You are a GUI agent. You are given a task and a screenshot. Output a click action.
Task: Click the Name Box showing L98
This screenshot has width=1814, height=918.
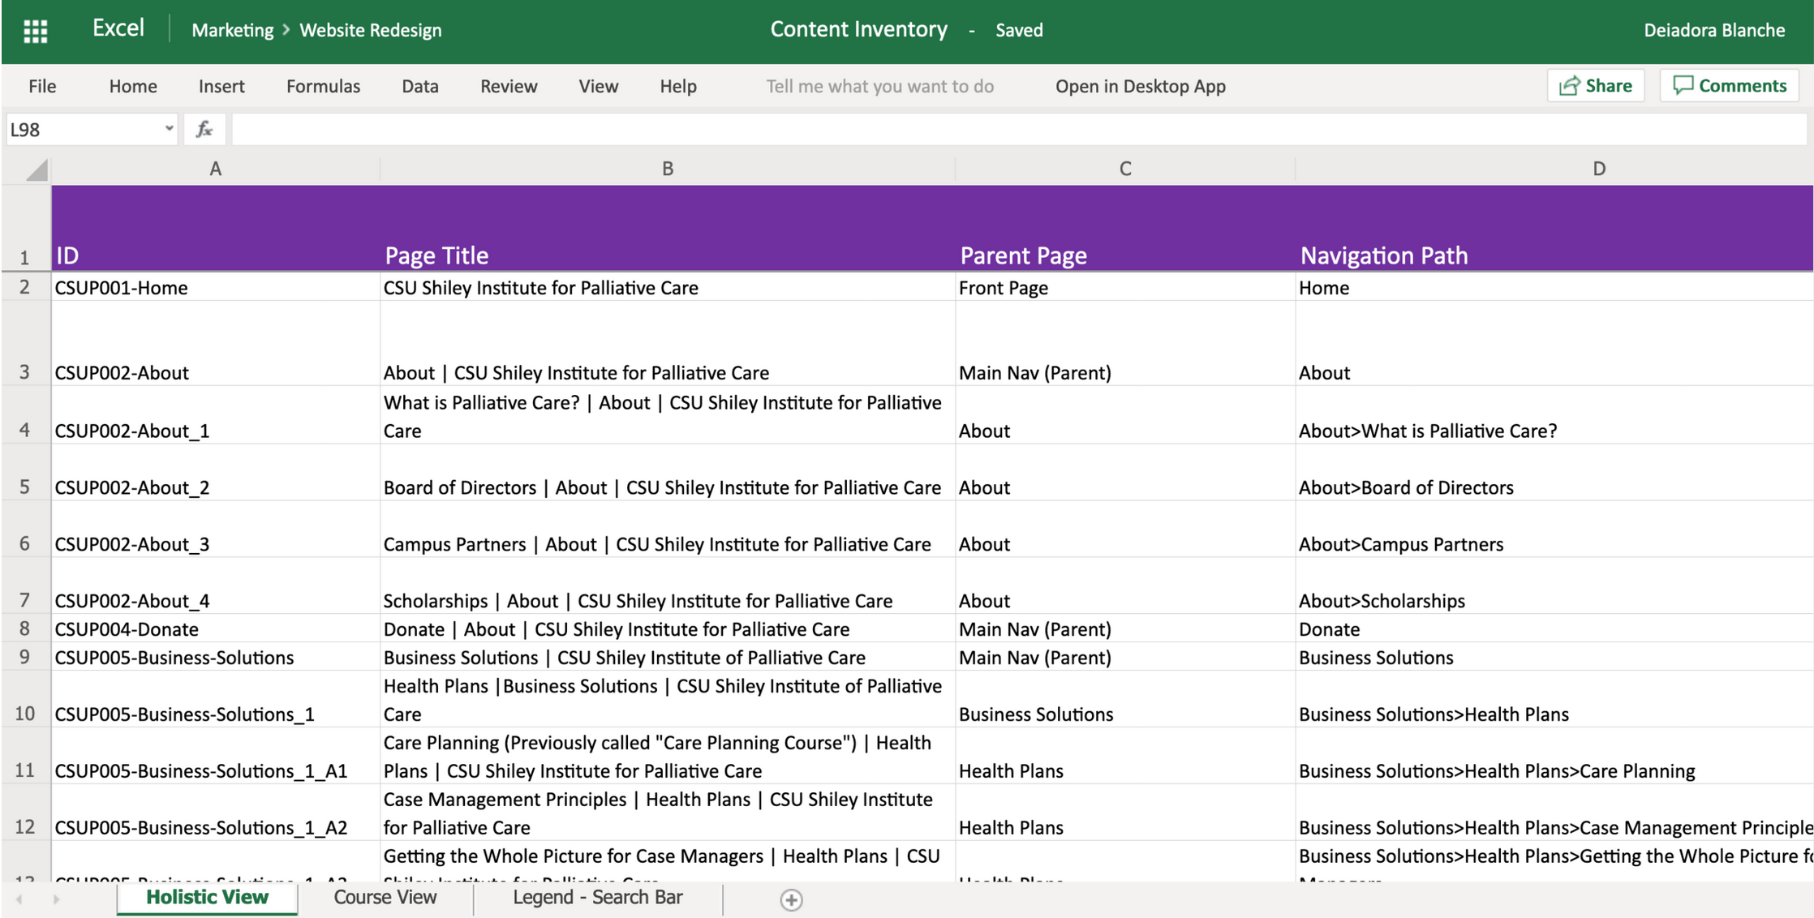click(92, 129)
